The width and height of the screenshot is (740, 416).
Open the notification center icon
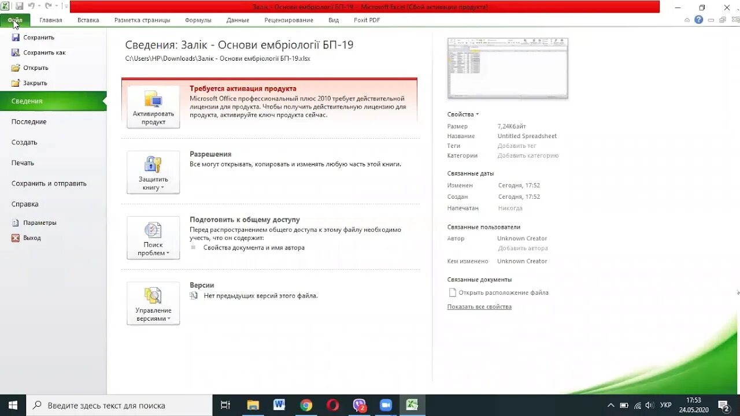click(723, 405)
